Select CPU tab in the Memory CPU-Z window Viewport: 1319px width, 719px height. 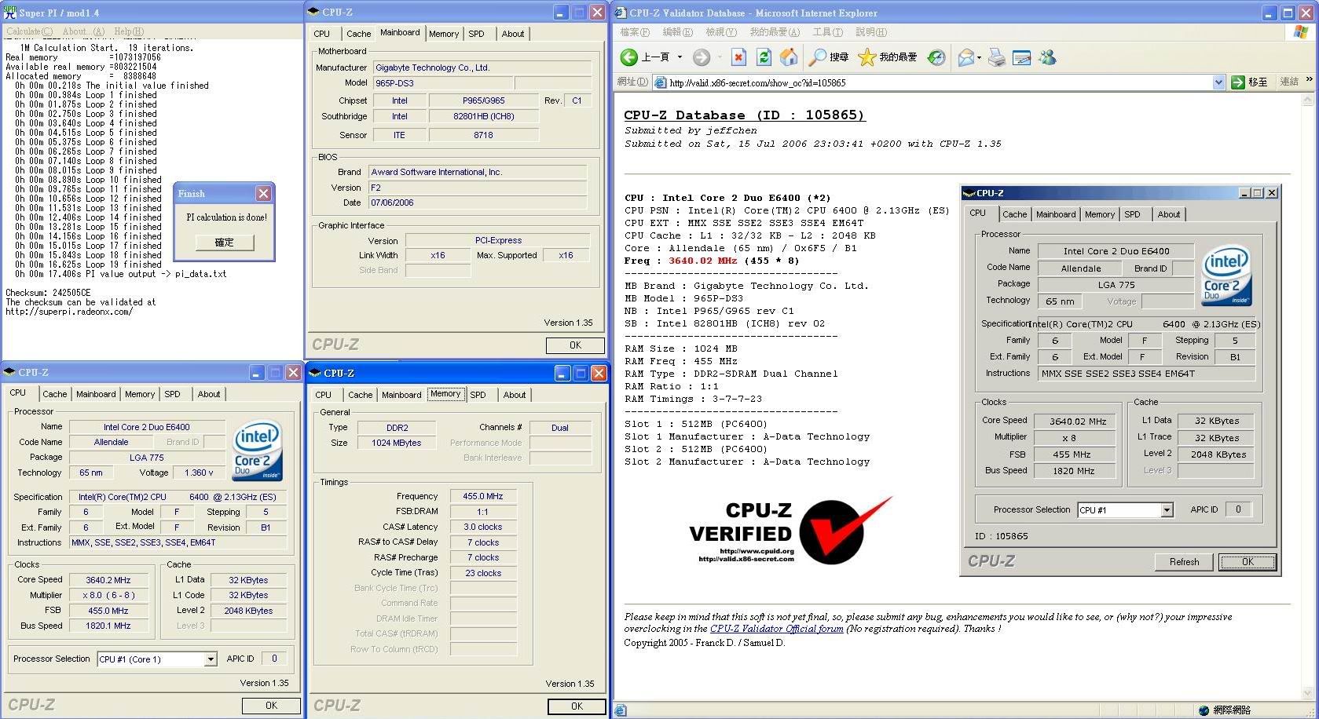(324, 395)
